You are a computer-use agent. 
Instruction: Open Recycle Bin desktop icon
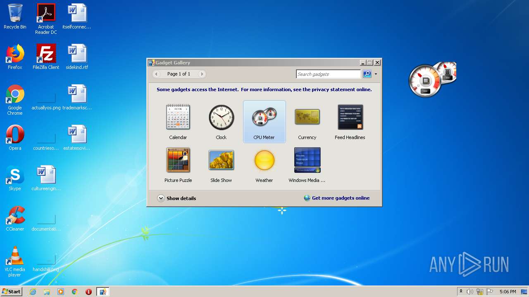15,16
